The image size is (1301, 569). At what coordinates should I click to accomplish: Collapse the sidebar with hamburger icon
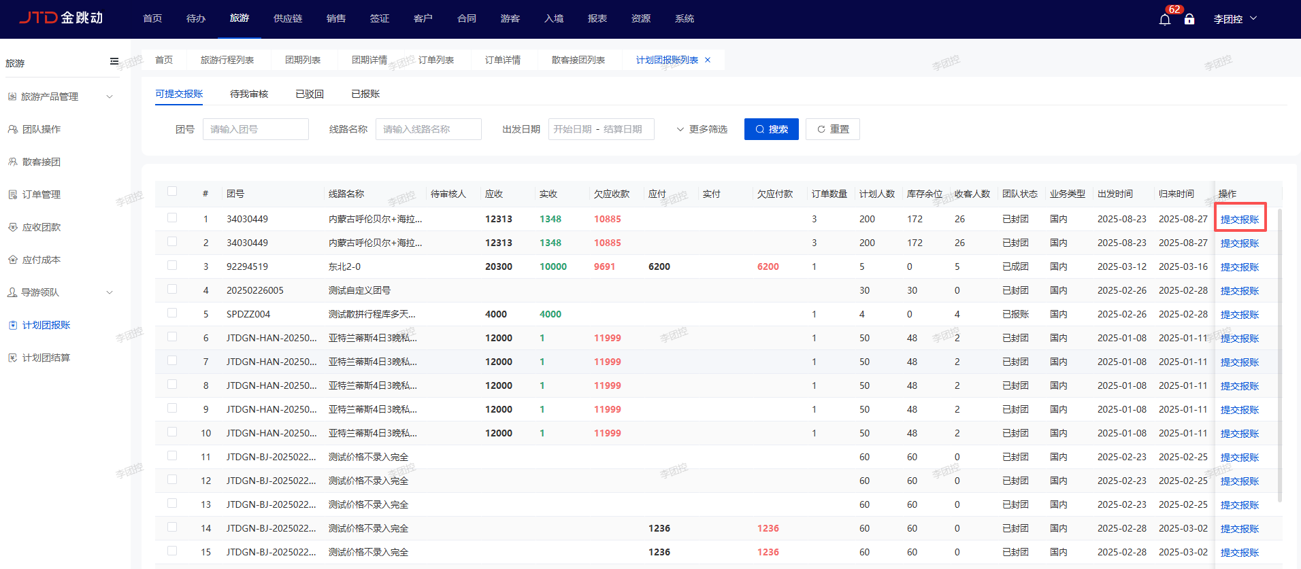pyautogui.click(x=114, y=62)
